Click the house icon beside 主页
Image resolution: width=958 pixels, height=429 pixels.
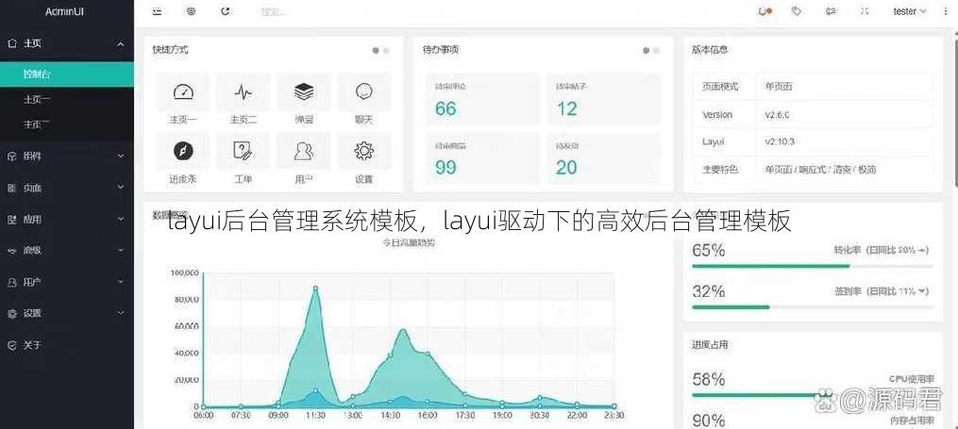pyautogui.click(x=11, y=43)
